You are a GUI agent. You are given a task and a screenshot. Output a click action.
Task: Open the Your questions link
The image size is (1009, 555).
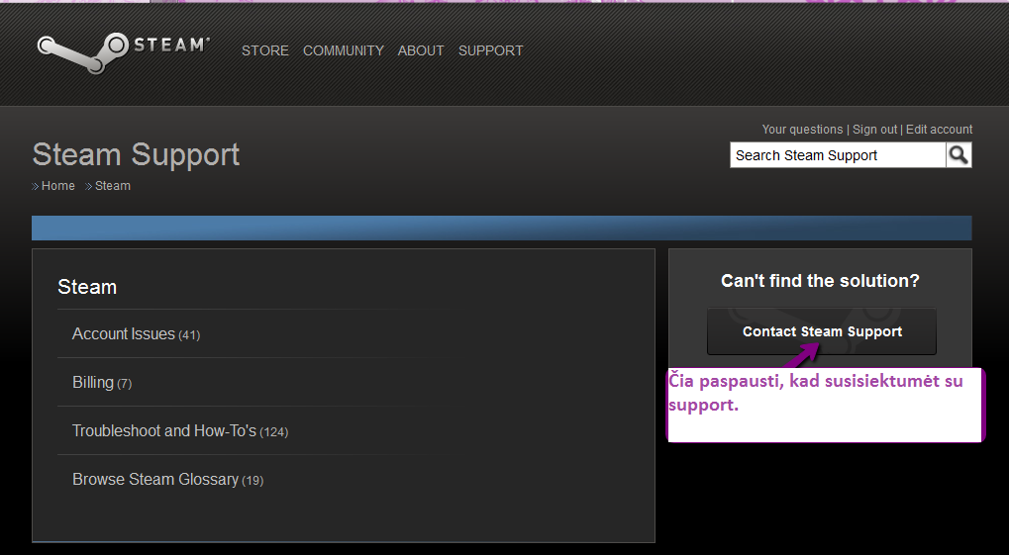[x=802, y=130]
